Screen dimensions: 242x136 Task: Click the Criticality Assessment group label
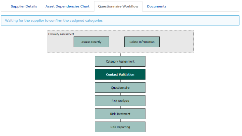click(x=61, y=34)
